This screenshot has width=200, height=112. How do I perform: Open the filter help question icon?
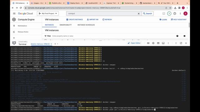(x=177, y=36)
